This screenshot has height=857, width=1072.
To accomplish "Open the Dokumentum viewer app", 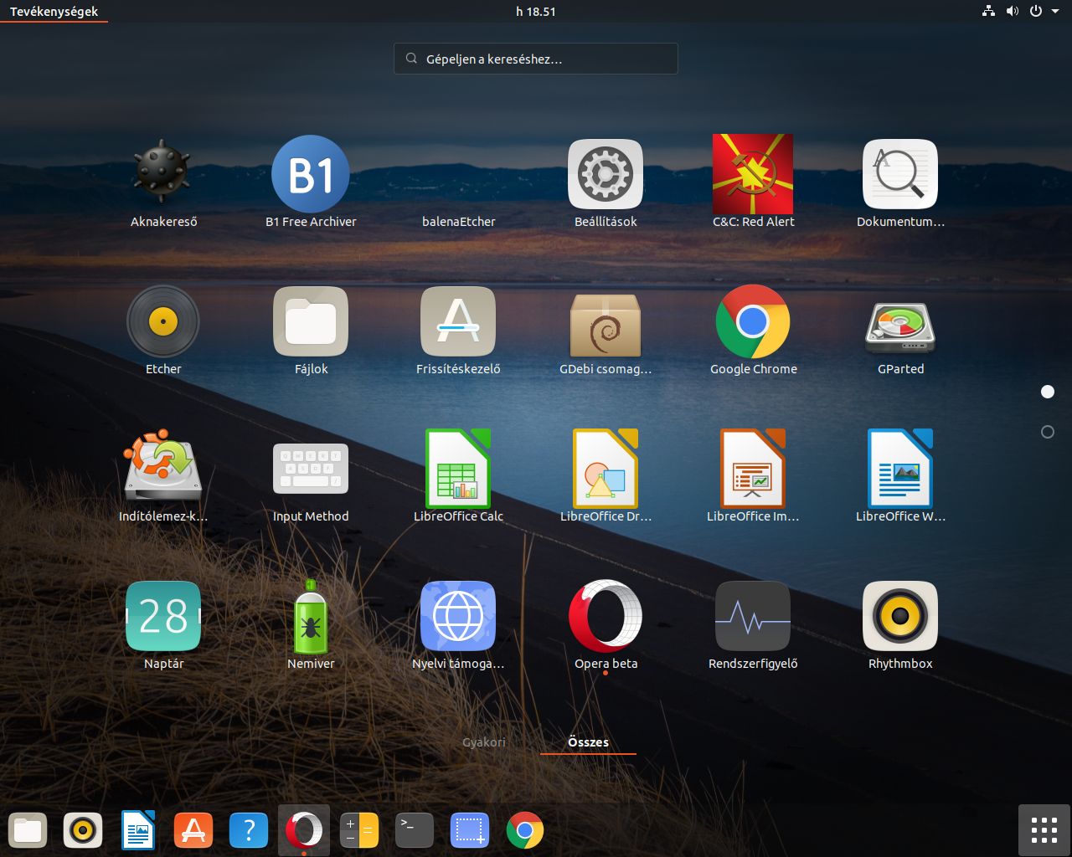I will coord(900,174).
